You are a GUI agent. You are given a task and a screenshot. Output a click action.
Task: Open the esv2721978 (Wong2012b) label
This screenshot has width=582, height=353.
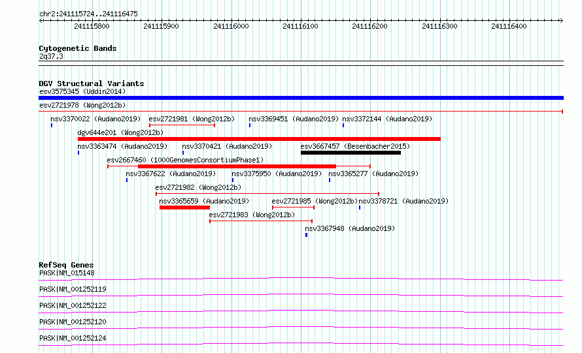click(82, 105)
